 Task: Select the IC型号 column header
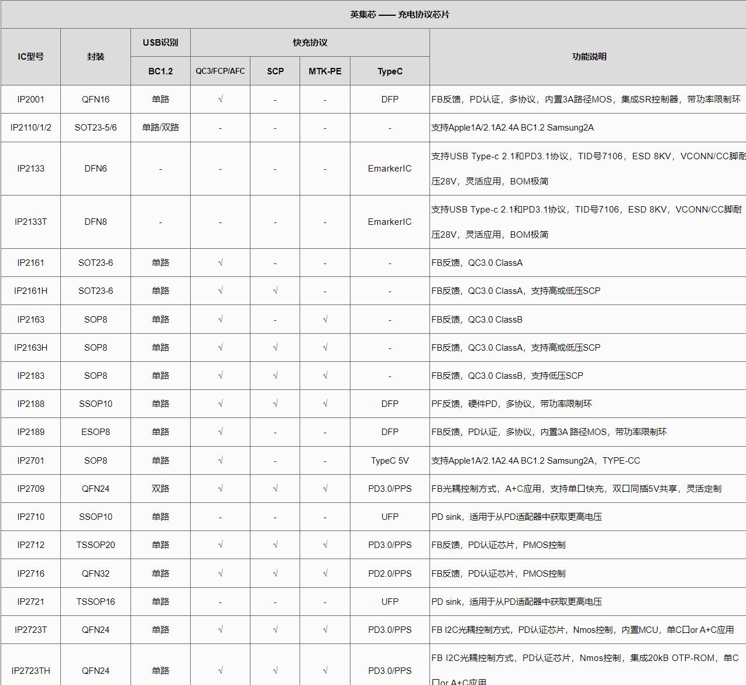point(30,57)
